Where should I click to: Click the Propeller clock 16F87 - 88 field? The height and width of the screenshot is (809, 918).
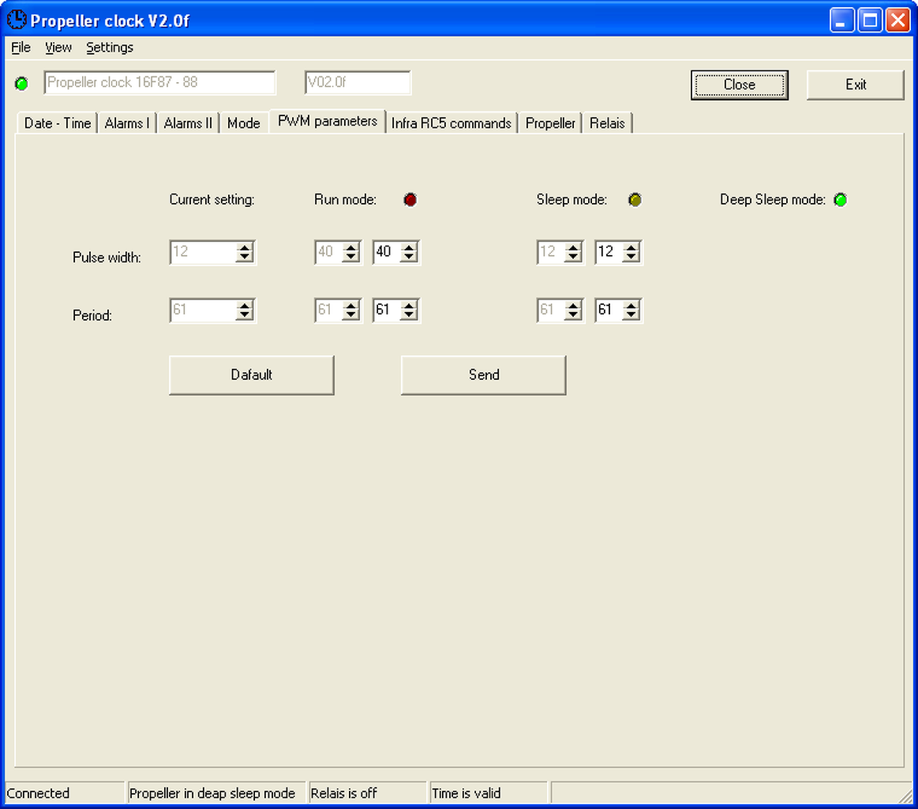pos(159,83)
